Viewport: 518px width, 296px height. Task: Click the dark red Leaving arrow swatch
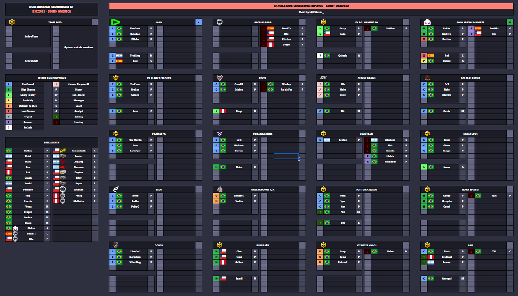[x=56, y=122]
